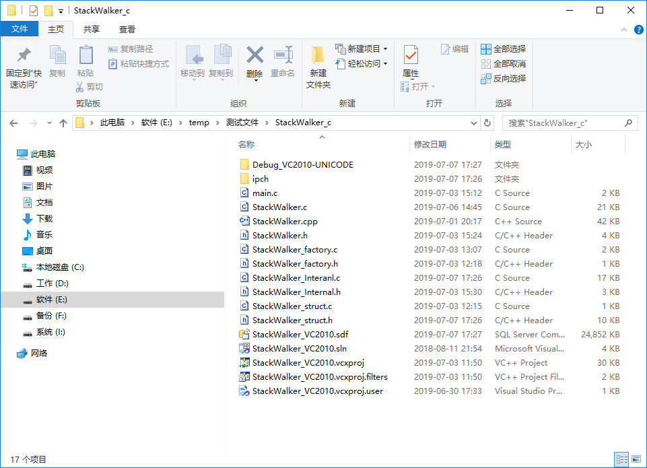Open the 文件 menu

click(x=20, y=29)
